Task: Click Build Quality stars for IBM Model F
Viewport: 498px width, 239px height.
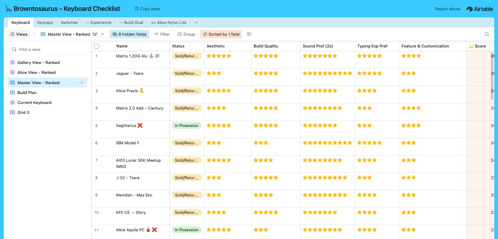Action: [x=261, y=143]
